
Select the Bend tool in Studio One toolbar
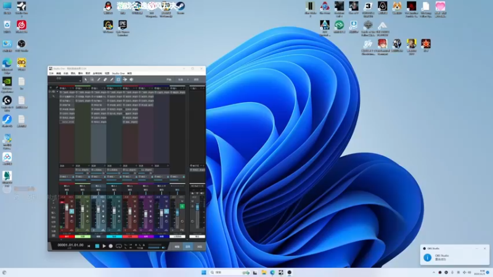[x=125, y=79]
